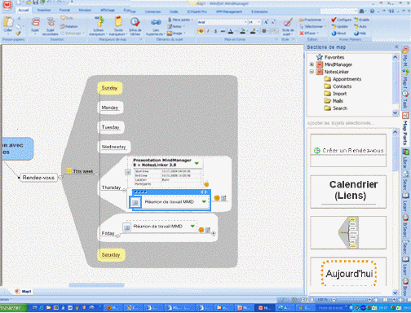The width and height of the screenshot is (411, 313).
Task: Click the Pièce jointe attachment tool
Action: pos(179,20)
